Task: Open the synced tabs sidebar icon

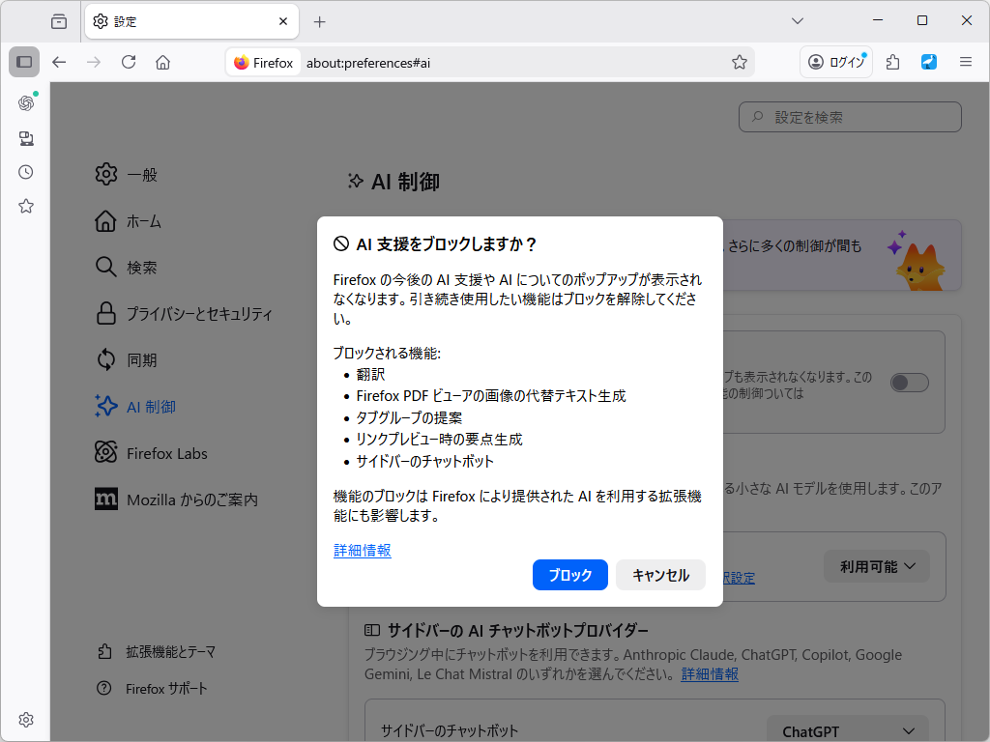Action: tap(25, 138)
